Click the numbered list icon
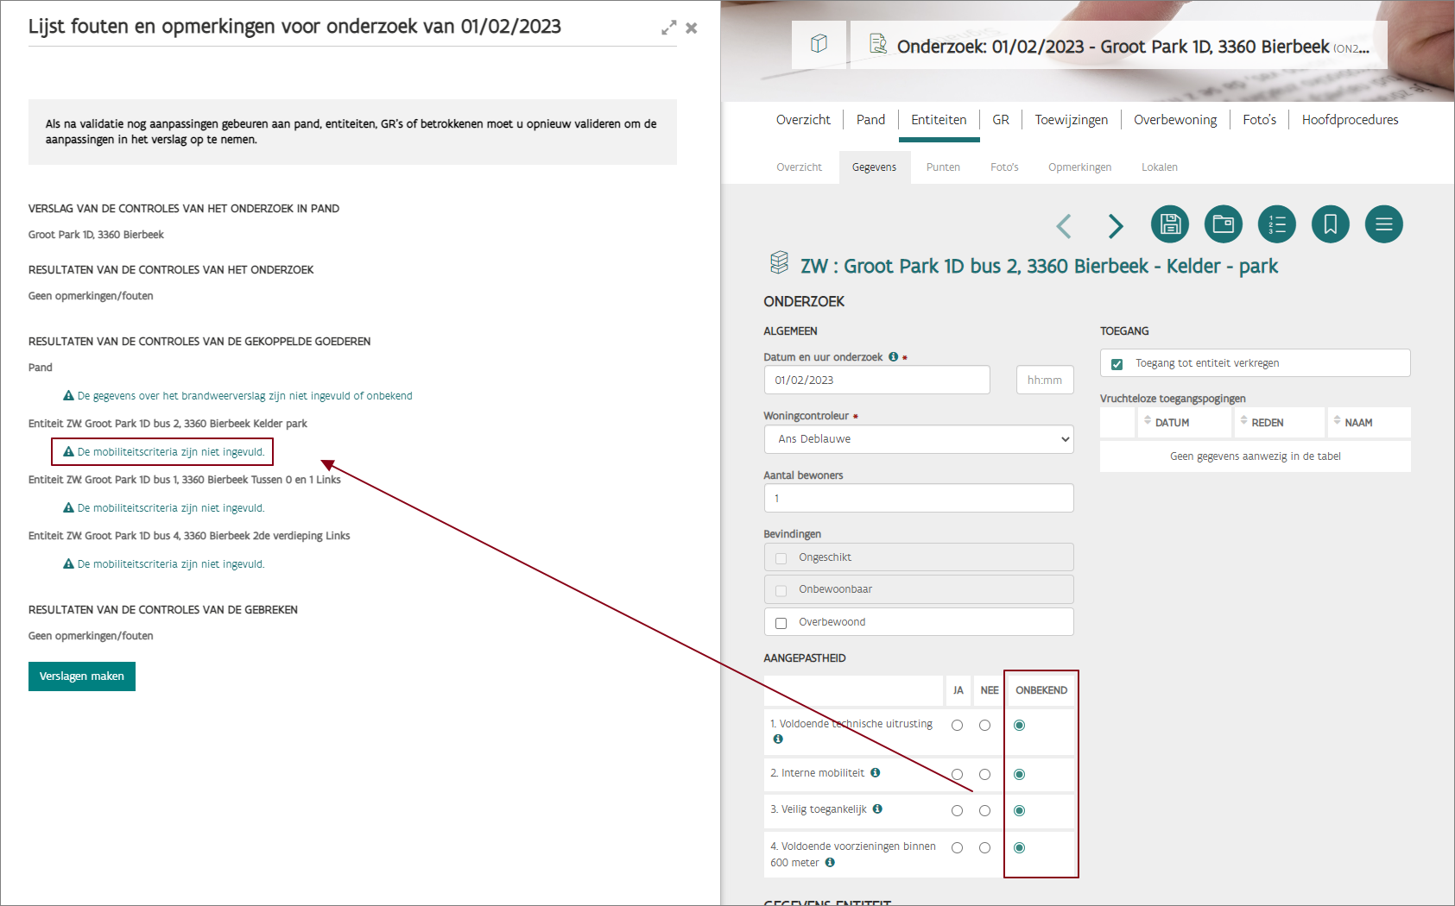This screenshot has width=1455, height=906. point(1276,224)
